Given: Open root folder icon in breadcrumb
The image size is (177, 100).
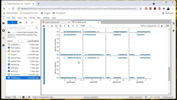Looking at the screenshot, I should point(9,32).
